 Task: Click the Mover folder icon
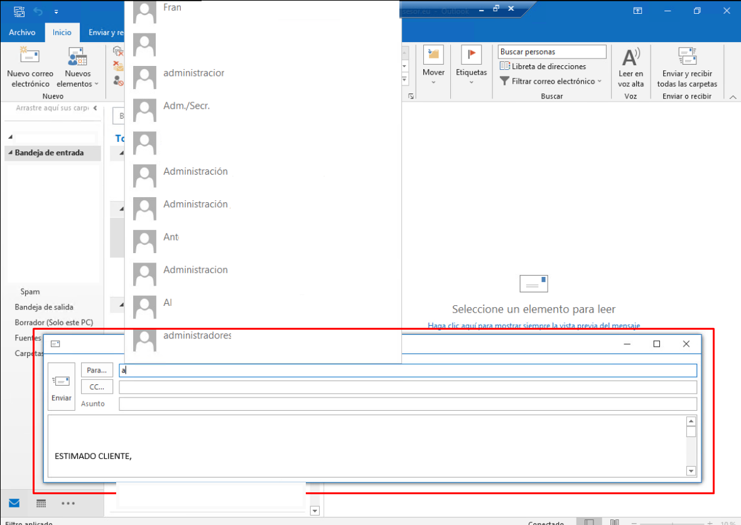click(x=433, y=55)
